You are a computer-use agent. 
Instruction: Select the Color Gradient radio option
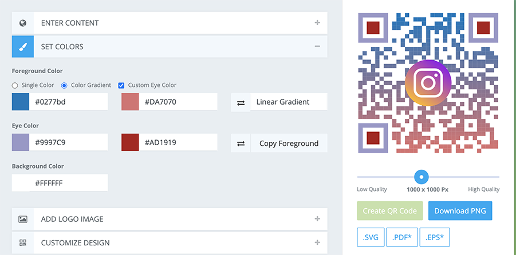(65, 85)
